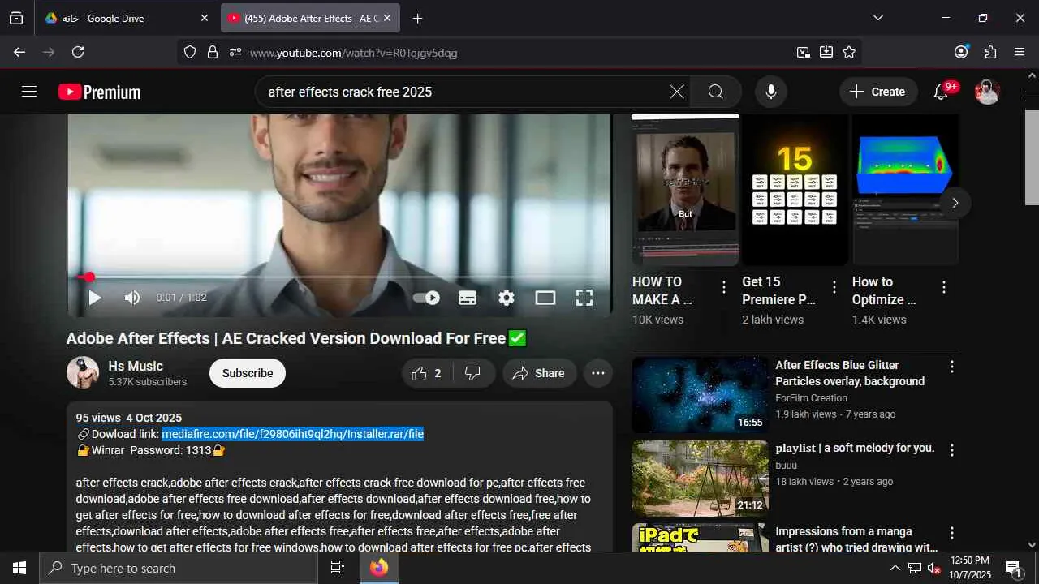The image size is (1039, 584).
Task: Open a new browser tab
Action: [x=417, y=18]
